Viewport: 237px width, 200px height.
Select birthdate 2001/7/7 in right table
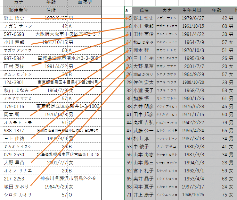coord(192,66)
